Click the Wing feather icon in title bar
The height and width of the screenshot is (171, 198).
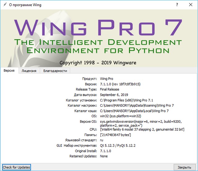pyautogui.click(x=4, y=5)
